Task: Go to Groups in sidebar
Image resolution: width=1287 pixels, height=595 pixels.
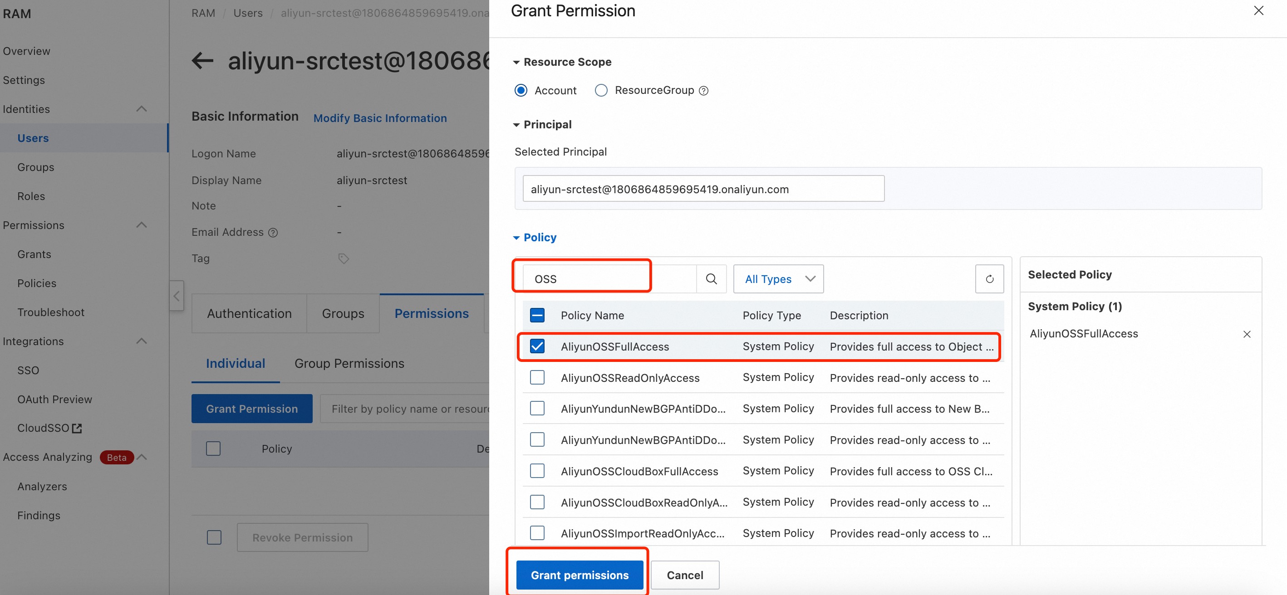Action: pyautogui.click(x=36, y=167)
